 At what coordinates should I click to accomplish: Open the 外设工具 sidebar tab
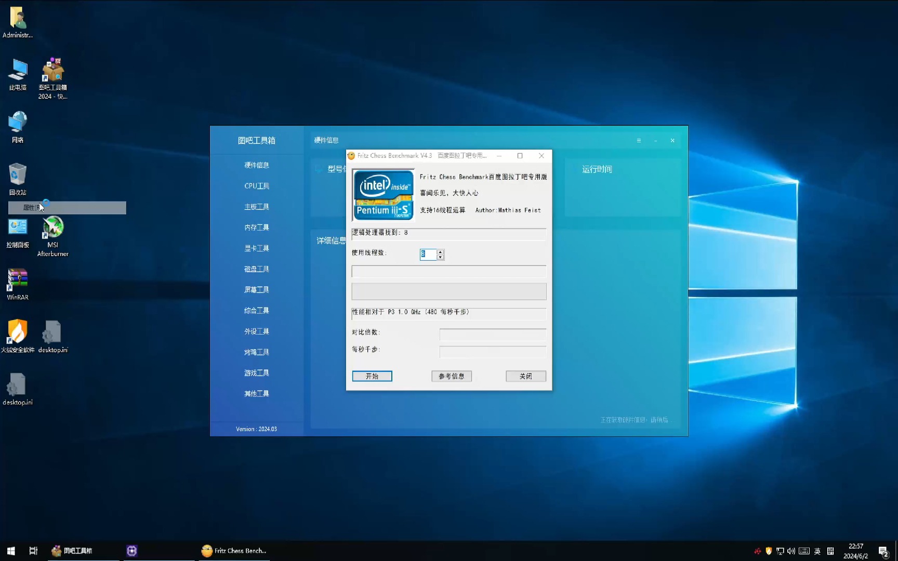pos(257,331)
